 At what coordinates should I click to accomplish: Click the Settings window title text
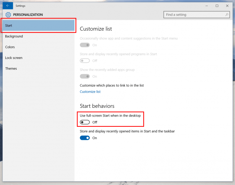[20, 6]
